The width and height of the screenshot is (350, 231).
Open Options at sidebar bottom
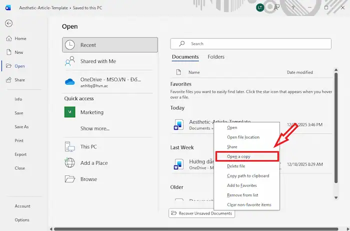pos(22,220)
